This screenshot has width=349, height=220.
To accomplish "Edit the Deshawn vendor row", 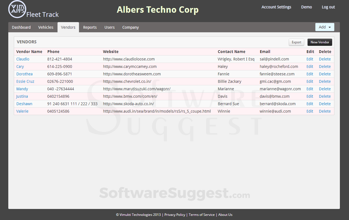I will [x=310, y=104].
